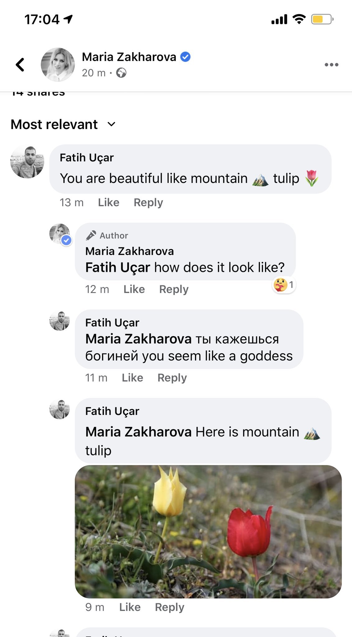
Task: Reply to the 'beautiful like mountain tulip' comment
Action: [148, 202]
